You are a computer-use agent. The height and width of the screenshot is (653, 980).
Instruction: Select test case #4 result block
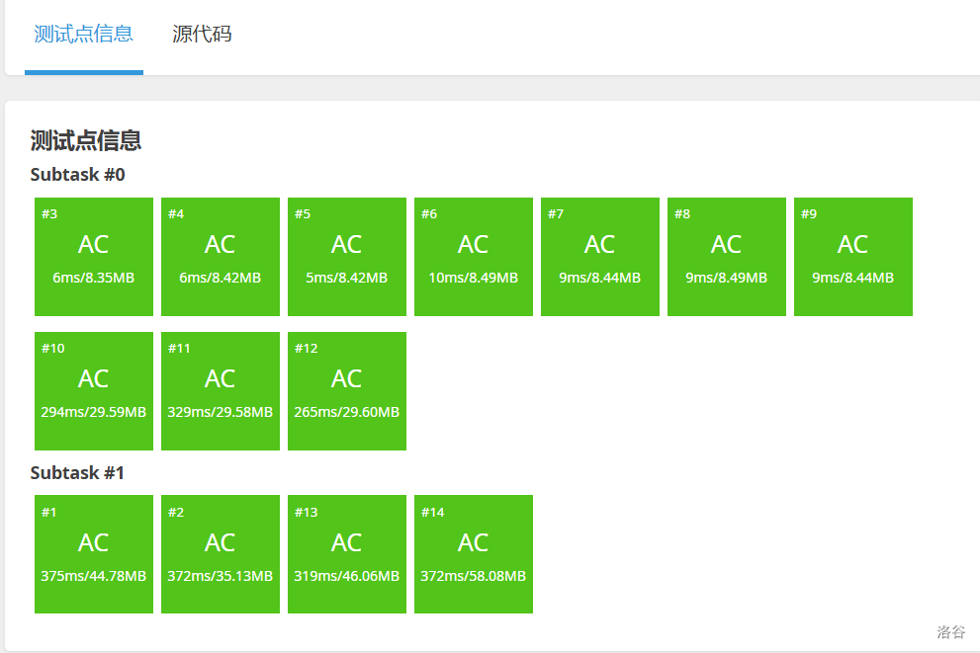point(221,257)
